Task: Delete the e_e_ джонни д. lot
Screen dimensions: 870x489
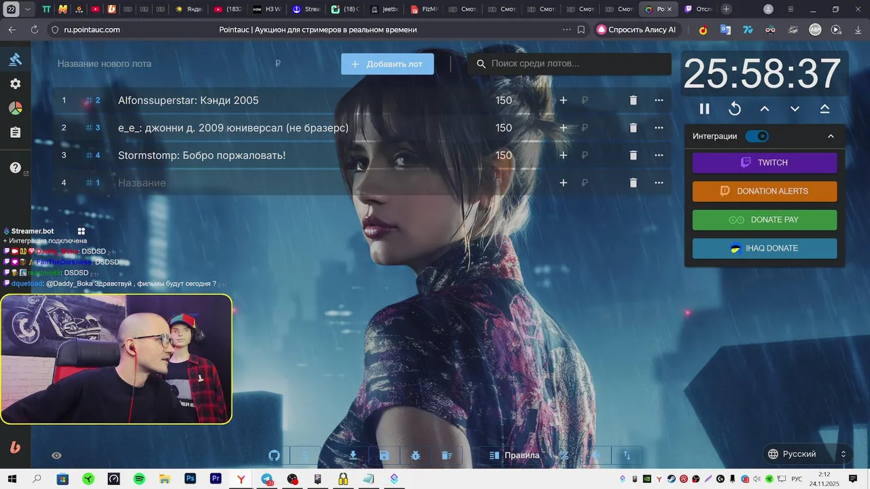Action: click(633, 128)
